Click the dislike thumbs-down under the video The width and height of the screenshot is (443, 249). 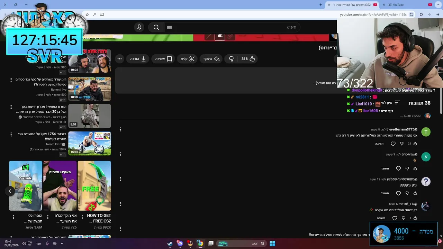(x=232, y=59)
